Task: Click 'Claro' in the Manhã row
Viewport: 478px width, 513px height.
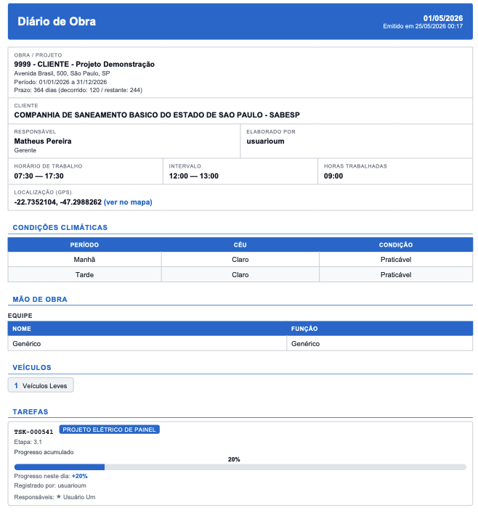Action: tap(240, 260)
